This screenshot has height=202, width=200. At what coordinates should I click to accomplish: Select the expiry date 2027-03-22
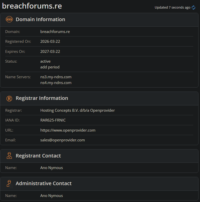[x=50, y=52]
